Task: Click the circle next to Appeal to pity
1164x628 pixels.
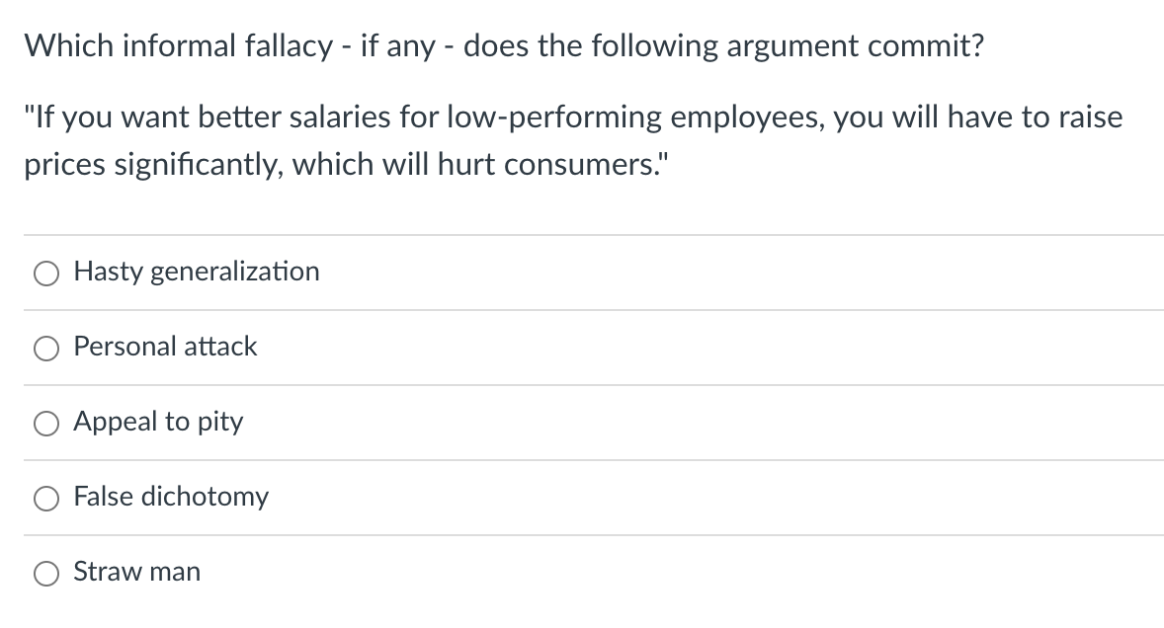Action: (45, 424)
